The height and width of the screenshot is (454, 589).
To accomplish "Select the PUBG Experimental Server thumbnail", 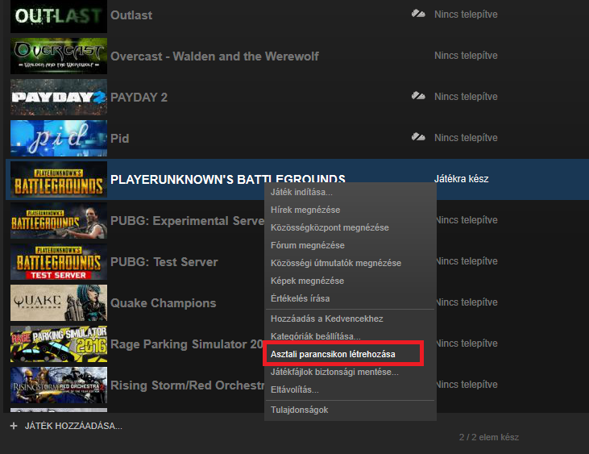I will 59,220.
